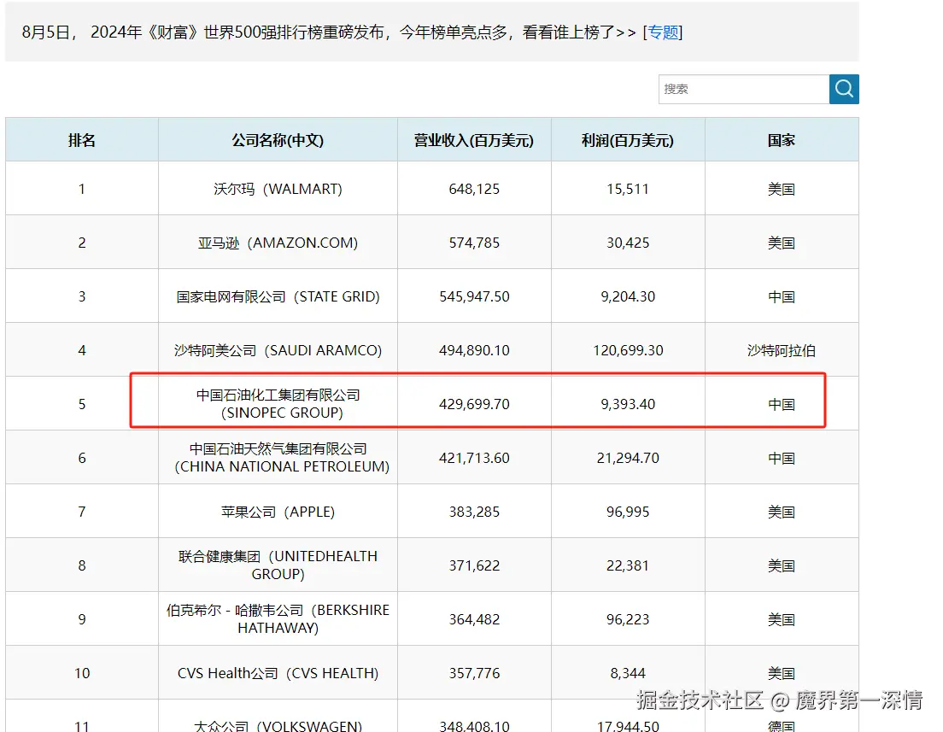Image resolution: width=943 pixels, height=732 pixels.
Task: Click APPLE's profit figure 96,995
Action: tap(627, 511)
